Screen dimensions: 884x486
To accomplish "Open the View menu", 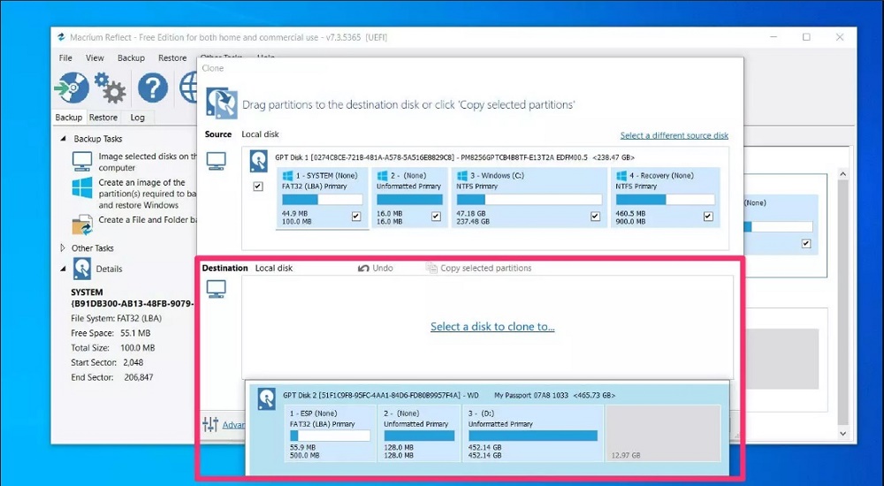I will tap(95, 58).
